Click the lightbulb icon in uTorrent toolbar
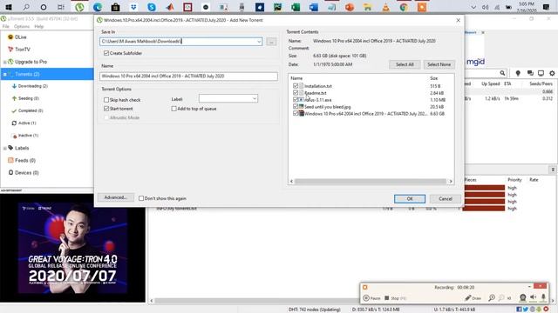The image size is (558, 313). (x=518, y=73)
